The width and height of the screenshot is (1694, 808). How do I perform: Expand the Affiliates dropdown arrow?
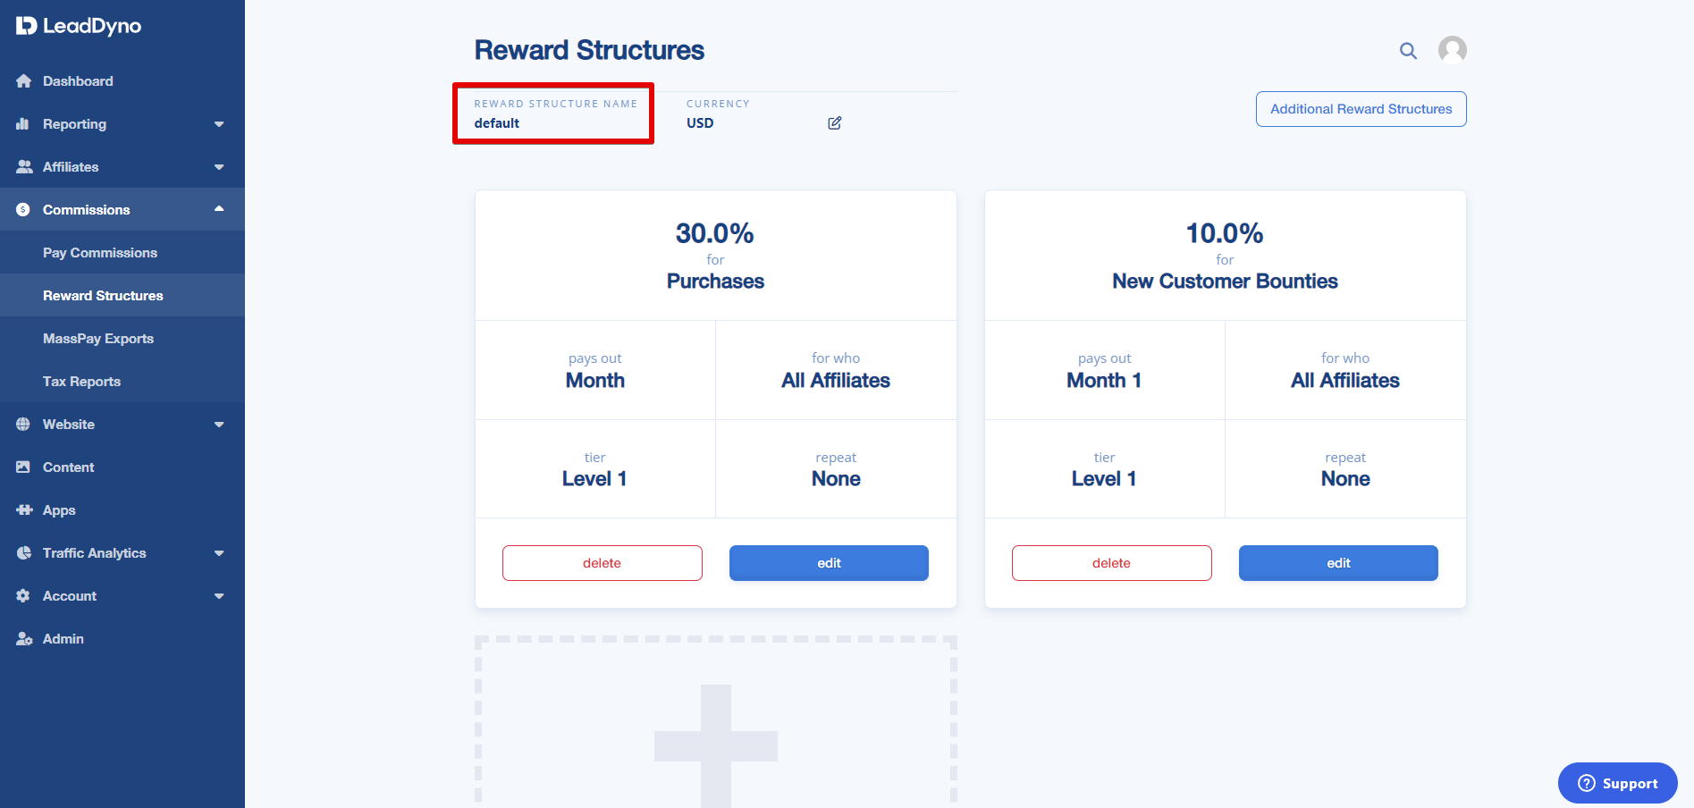click(219, 167)
